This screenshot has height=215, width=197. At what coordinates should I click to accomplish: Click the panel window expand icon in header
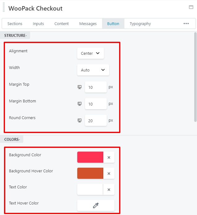pyautogui.click(x=191, y=7)
